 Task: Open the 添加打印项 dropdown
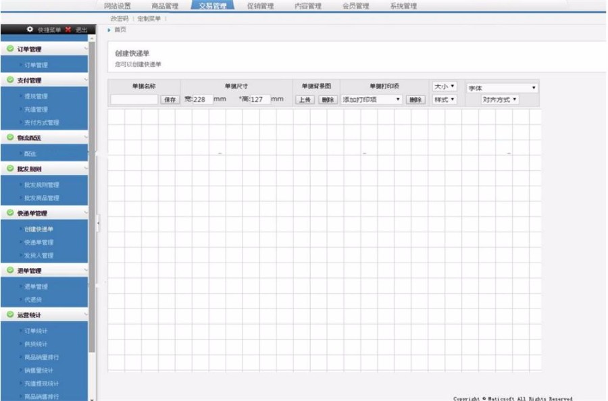coord(372,99)
